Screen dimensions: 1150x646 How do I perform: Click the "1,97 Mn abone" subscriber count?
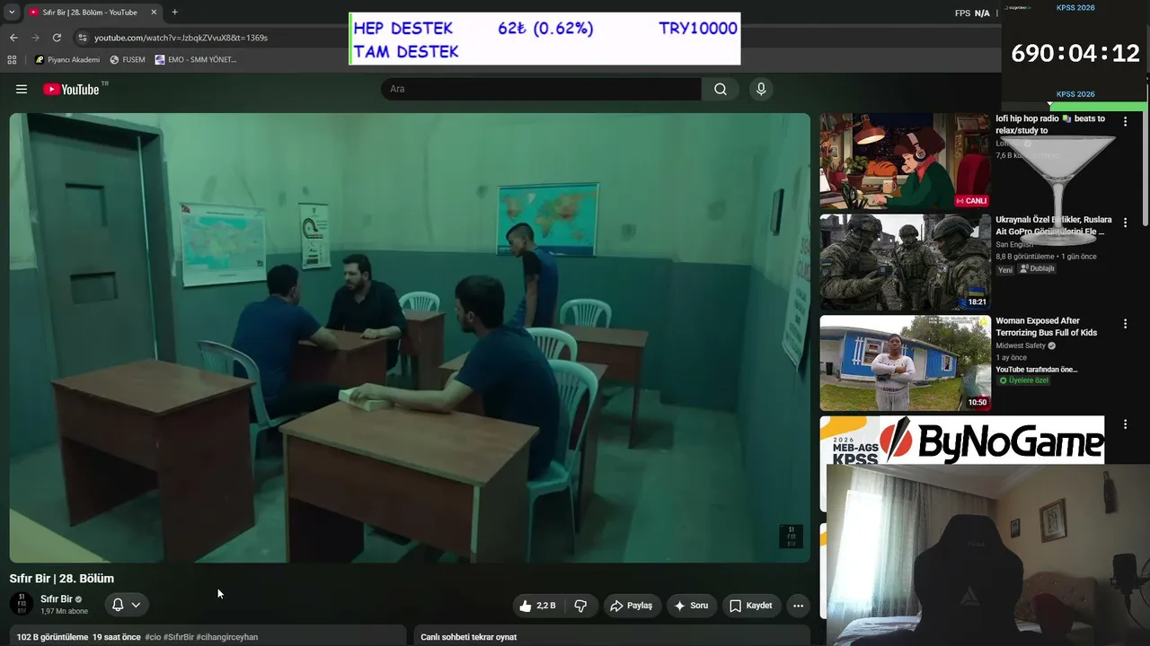point(65,612)
